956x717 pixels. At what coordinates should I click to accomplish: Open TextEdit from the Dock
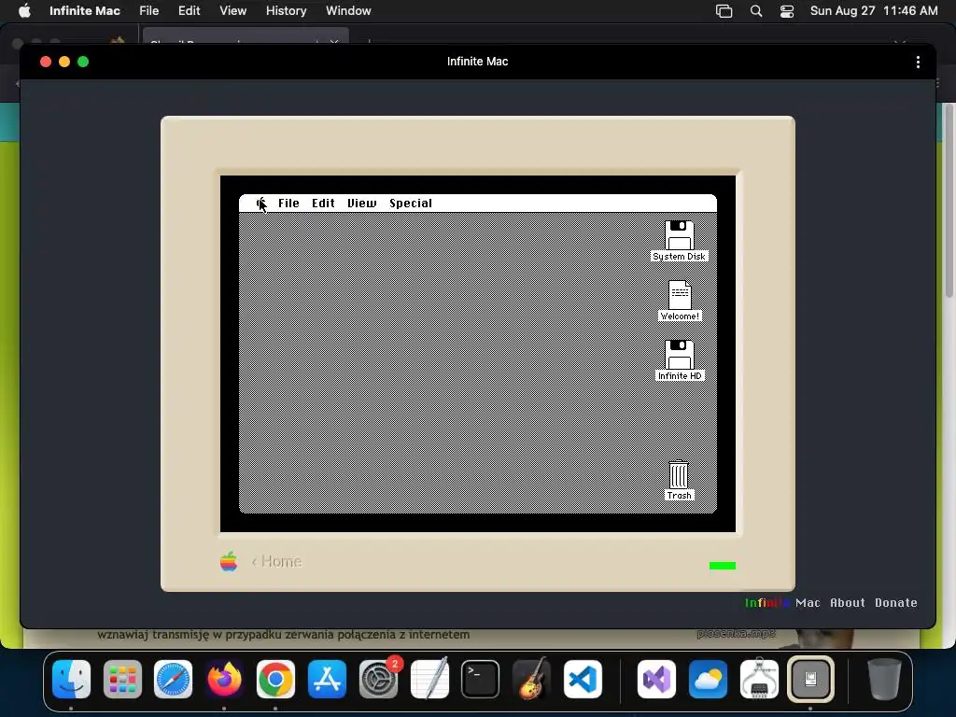click(x=429, y=679)
